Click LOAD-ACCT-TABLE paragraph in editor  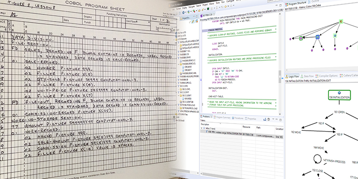pyautogui.click(x=216, y=96)
